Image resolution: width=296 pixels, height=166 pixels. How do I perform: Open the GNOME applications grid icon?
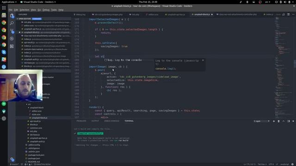(4, 8)
